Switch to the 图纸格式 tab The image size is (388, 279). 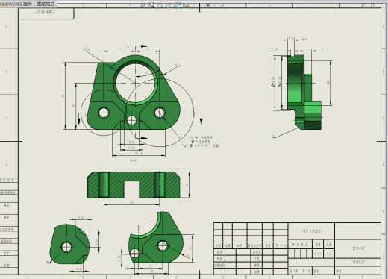click(x=46, y=4)
